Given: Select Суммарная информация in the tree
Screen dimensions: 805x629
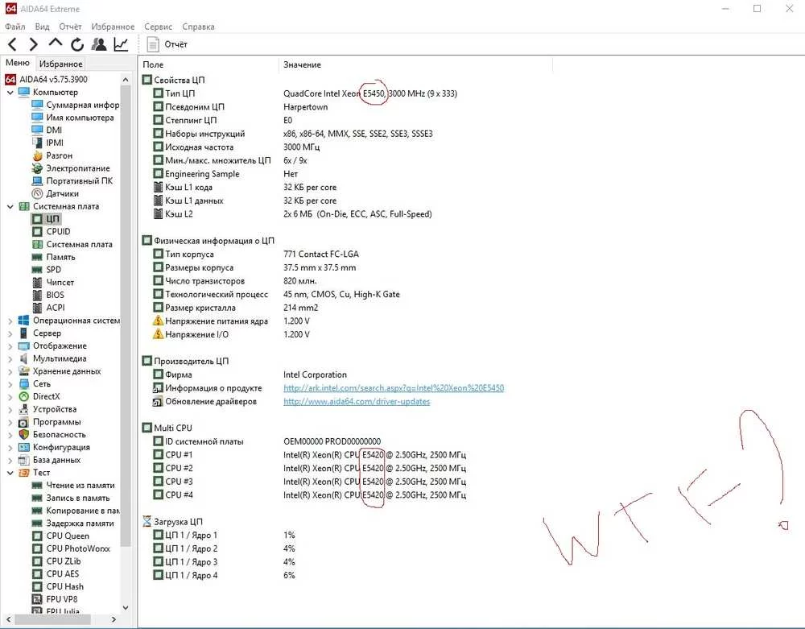Looking at the screenshot, I should coord(82,105).
